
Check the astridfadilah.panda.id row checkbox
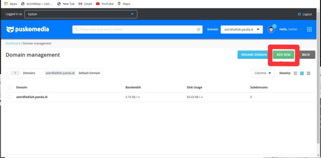10,97
